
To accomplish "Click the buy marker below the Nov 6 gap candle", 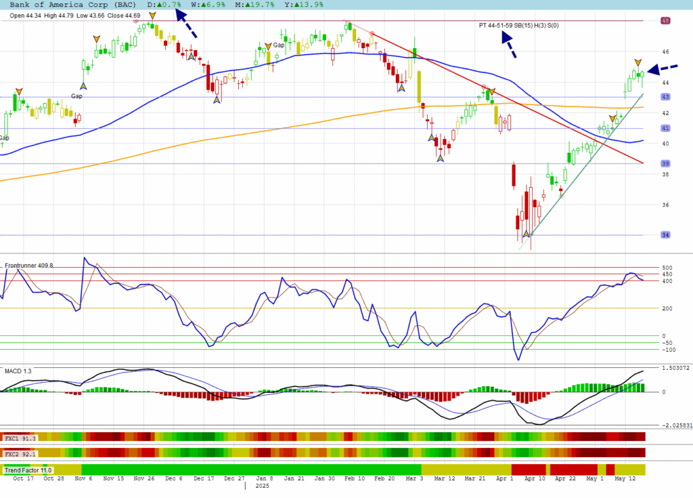I will [83, 86].
